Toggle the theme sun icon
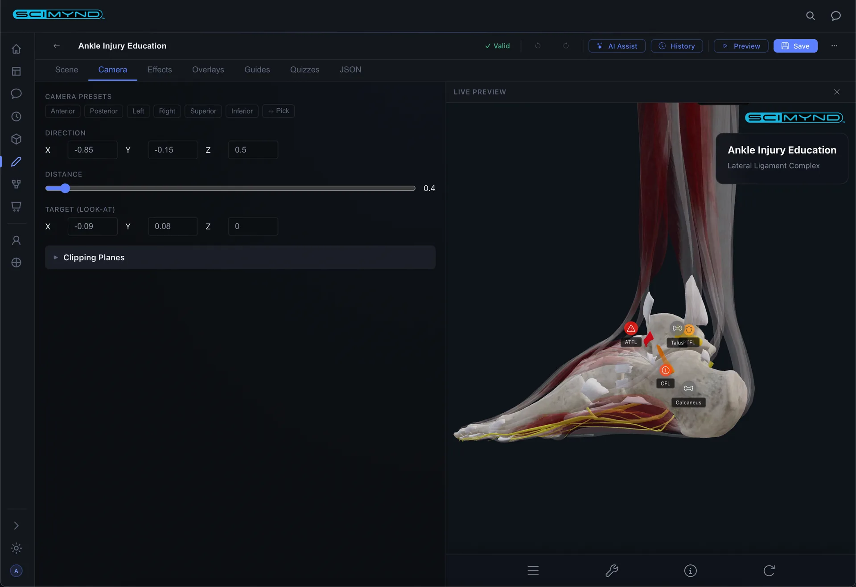Viewport: 856px width, 587px height. tap(16, 548)
